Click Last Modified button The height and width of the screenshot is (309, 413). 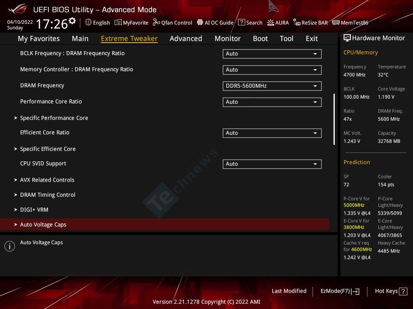[x=289, y=291]
